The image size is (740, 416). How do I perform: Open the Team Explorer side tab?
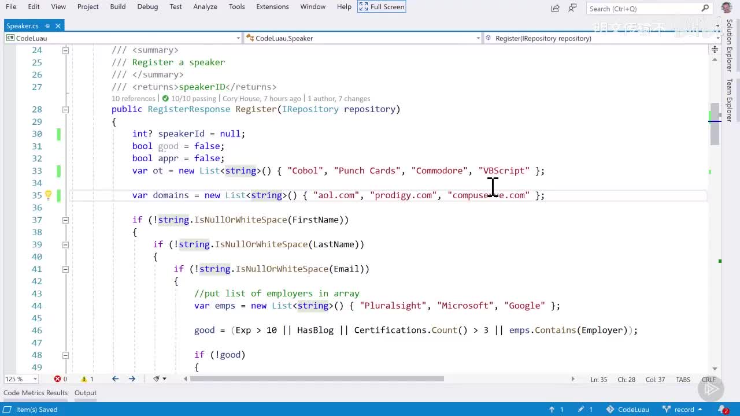click(730, 100)
